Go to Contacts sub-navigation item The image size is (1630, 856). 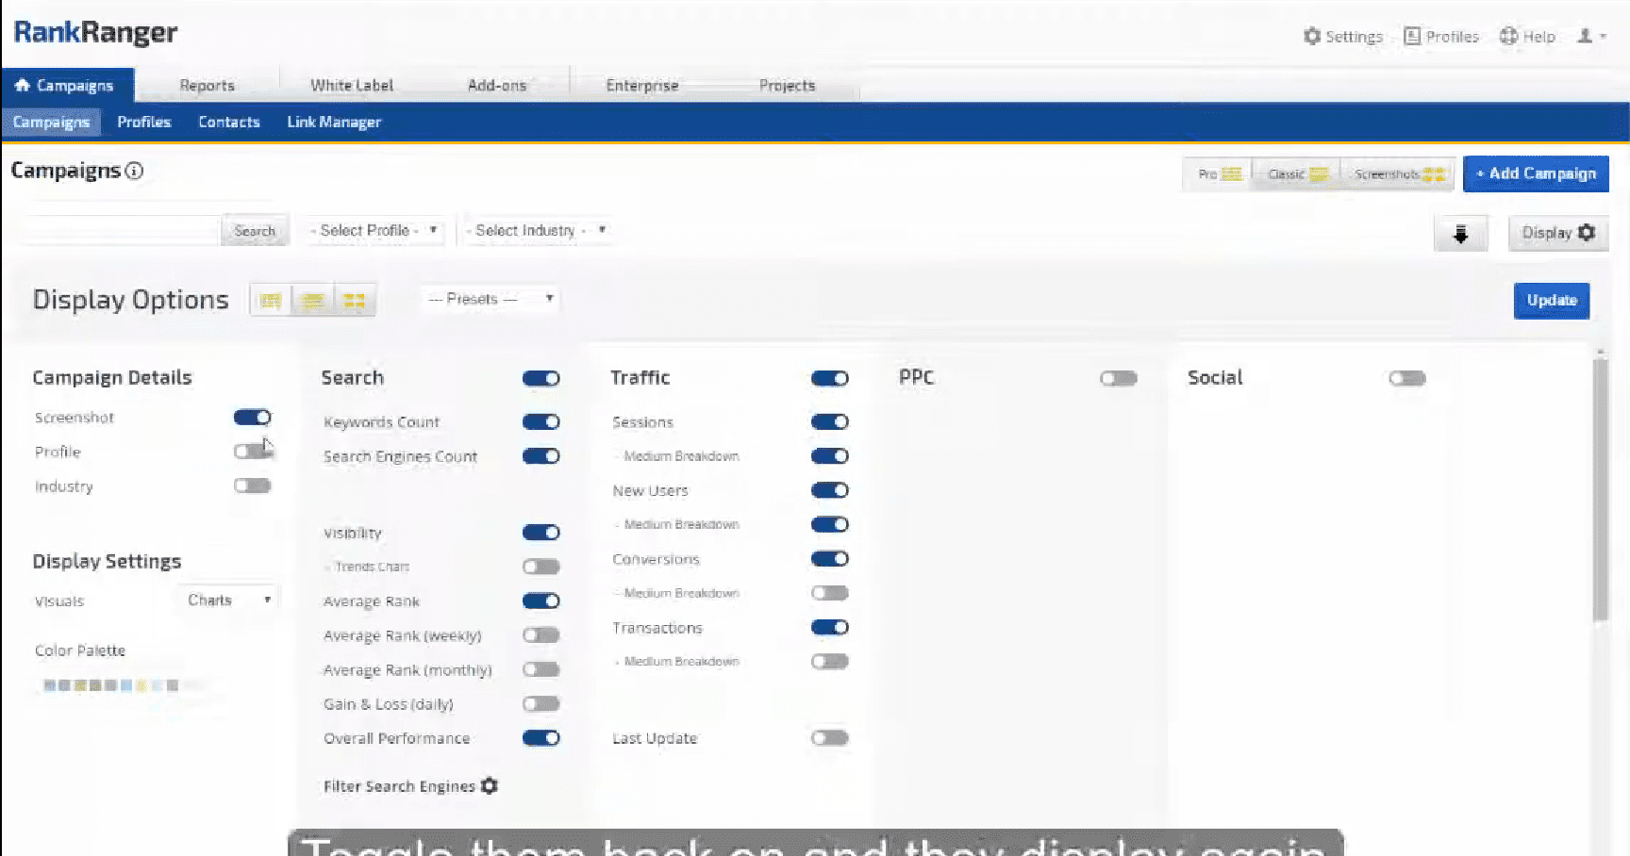point(229,123)
